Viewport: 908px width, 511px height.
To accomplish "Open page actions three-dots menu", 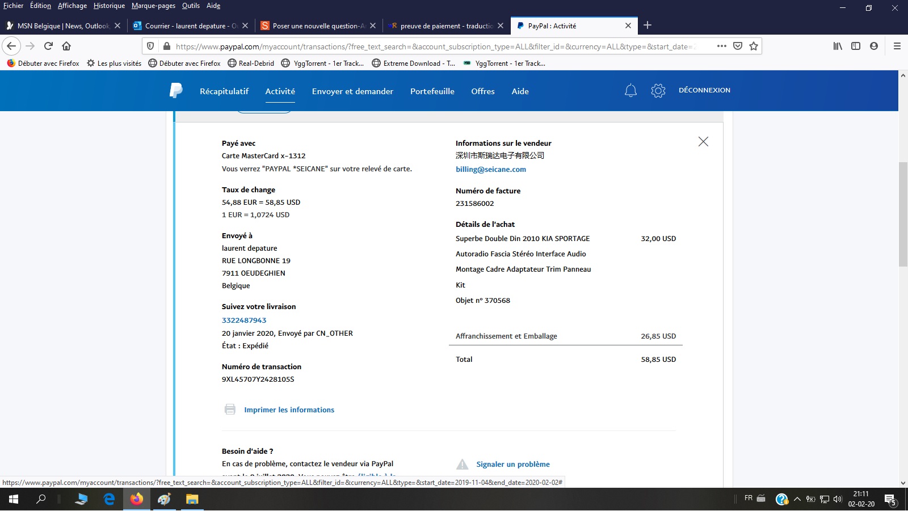I will coord(722,46).
